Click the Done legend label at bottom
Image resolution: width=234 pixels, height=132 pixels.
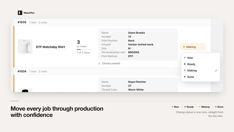[x=220, y=107]
